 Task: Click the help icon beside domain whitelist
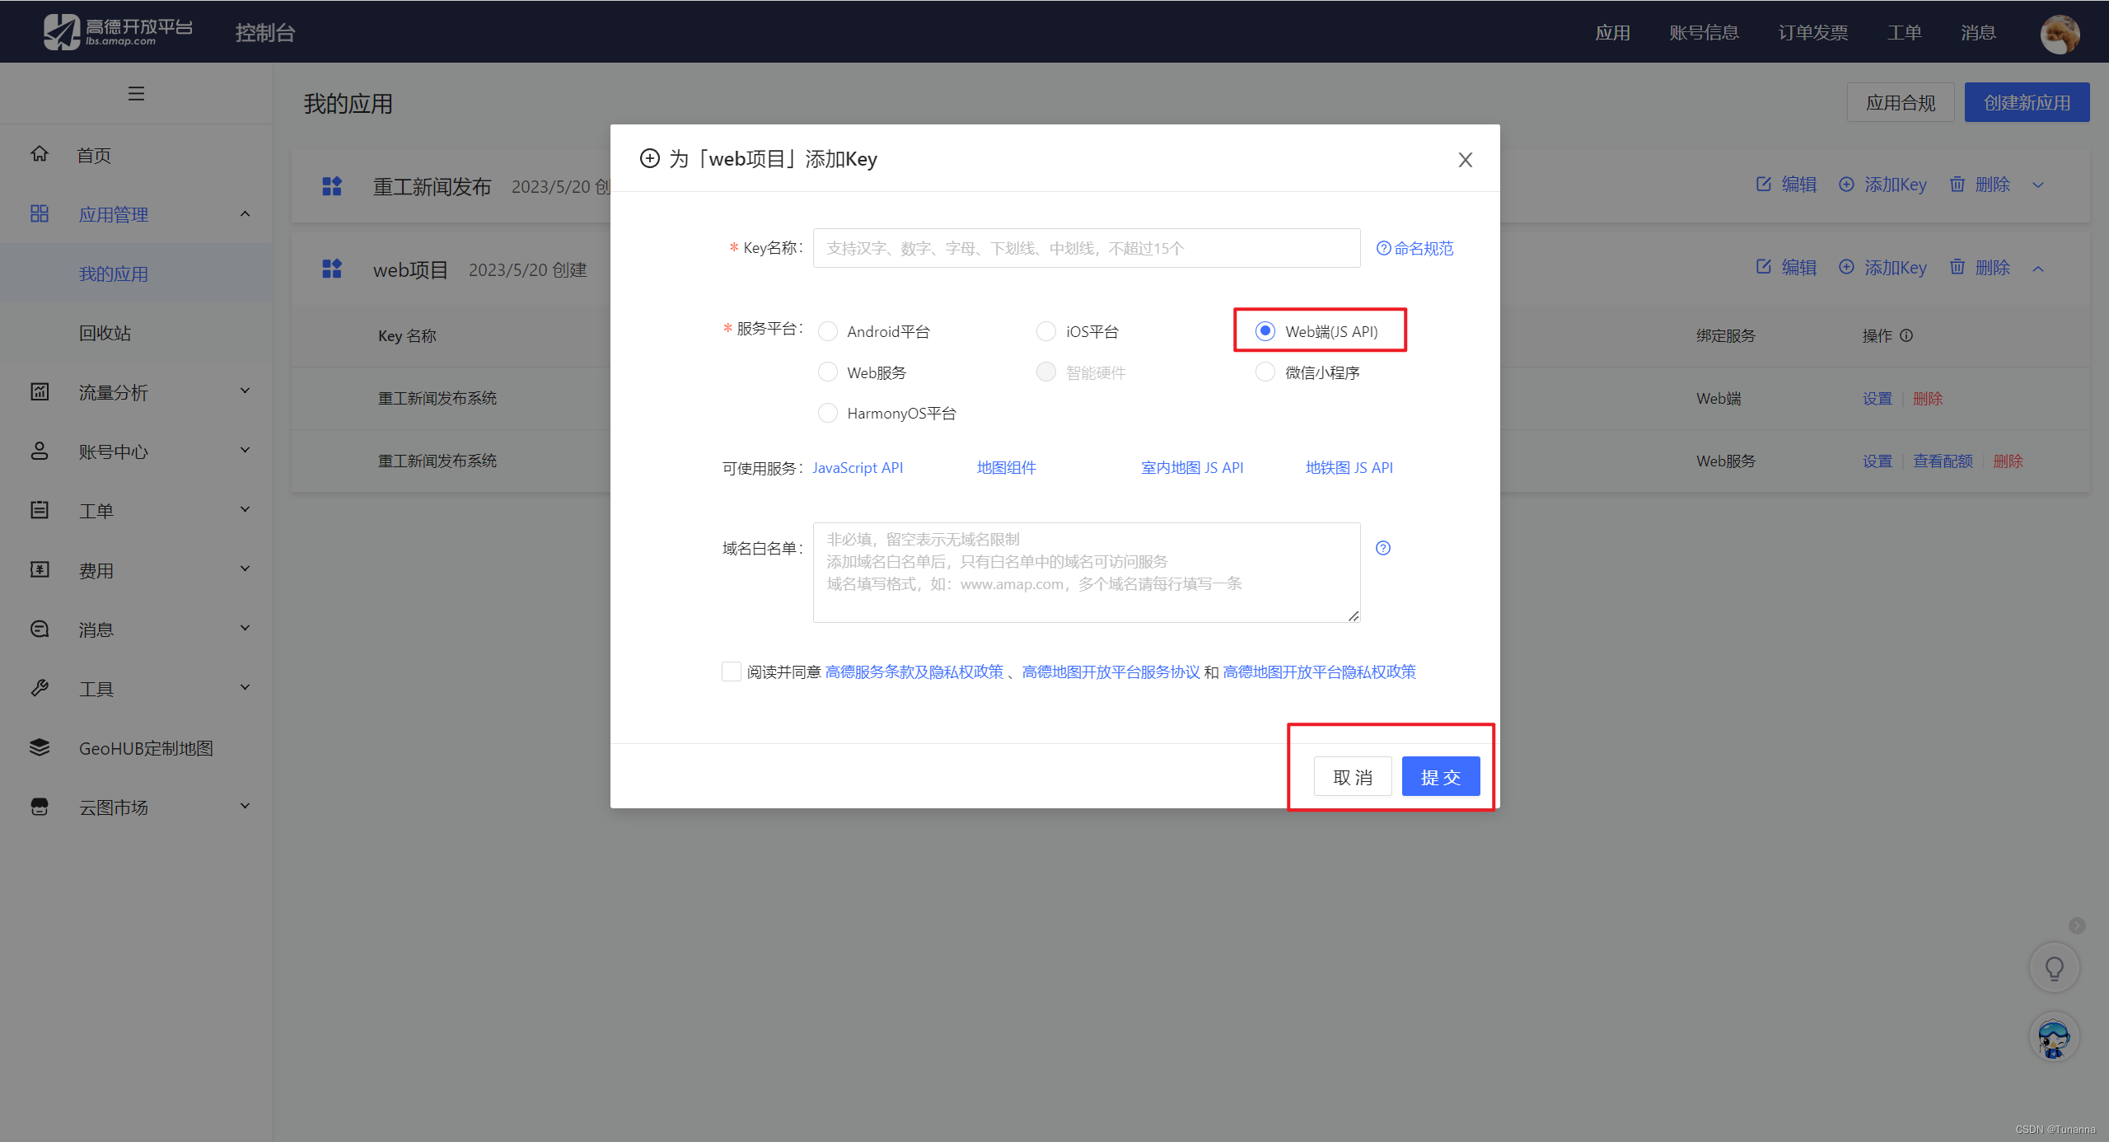tap(1383, 548)
